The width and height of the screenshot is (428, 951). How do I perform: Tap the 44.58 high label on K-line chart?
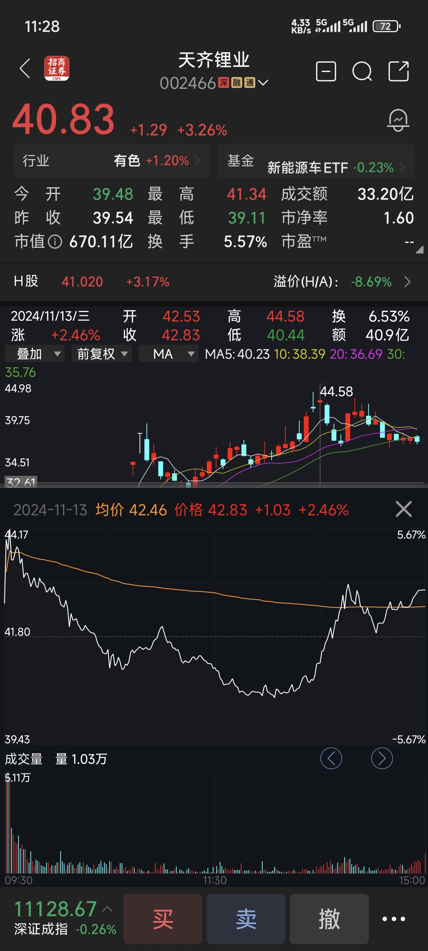pos(336,391)
